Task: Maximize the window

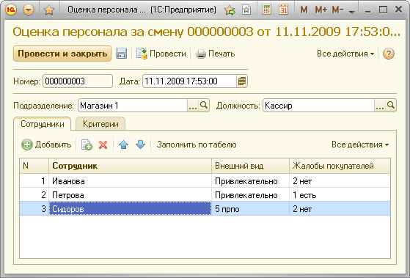Action: tap(383, 10)
